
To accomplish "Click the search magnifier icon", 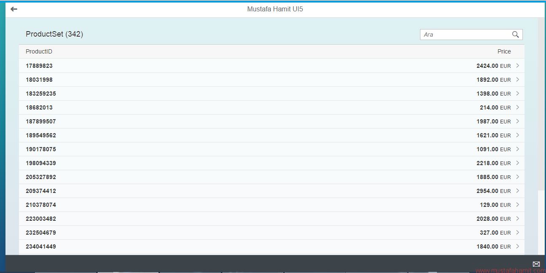I will coord(515,35).
